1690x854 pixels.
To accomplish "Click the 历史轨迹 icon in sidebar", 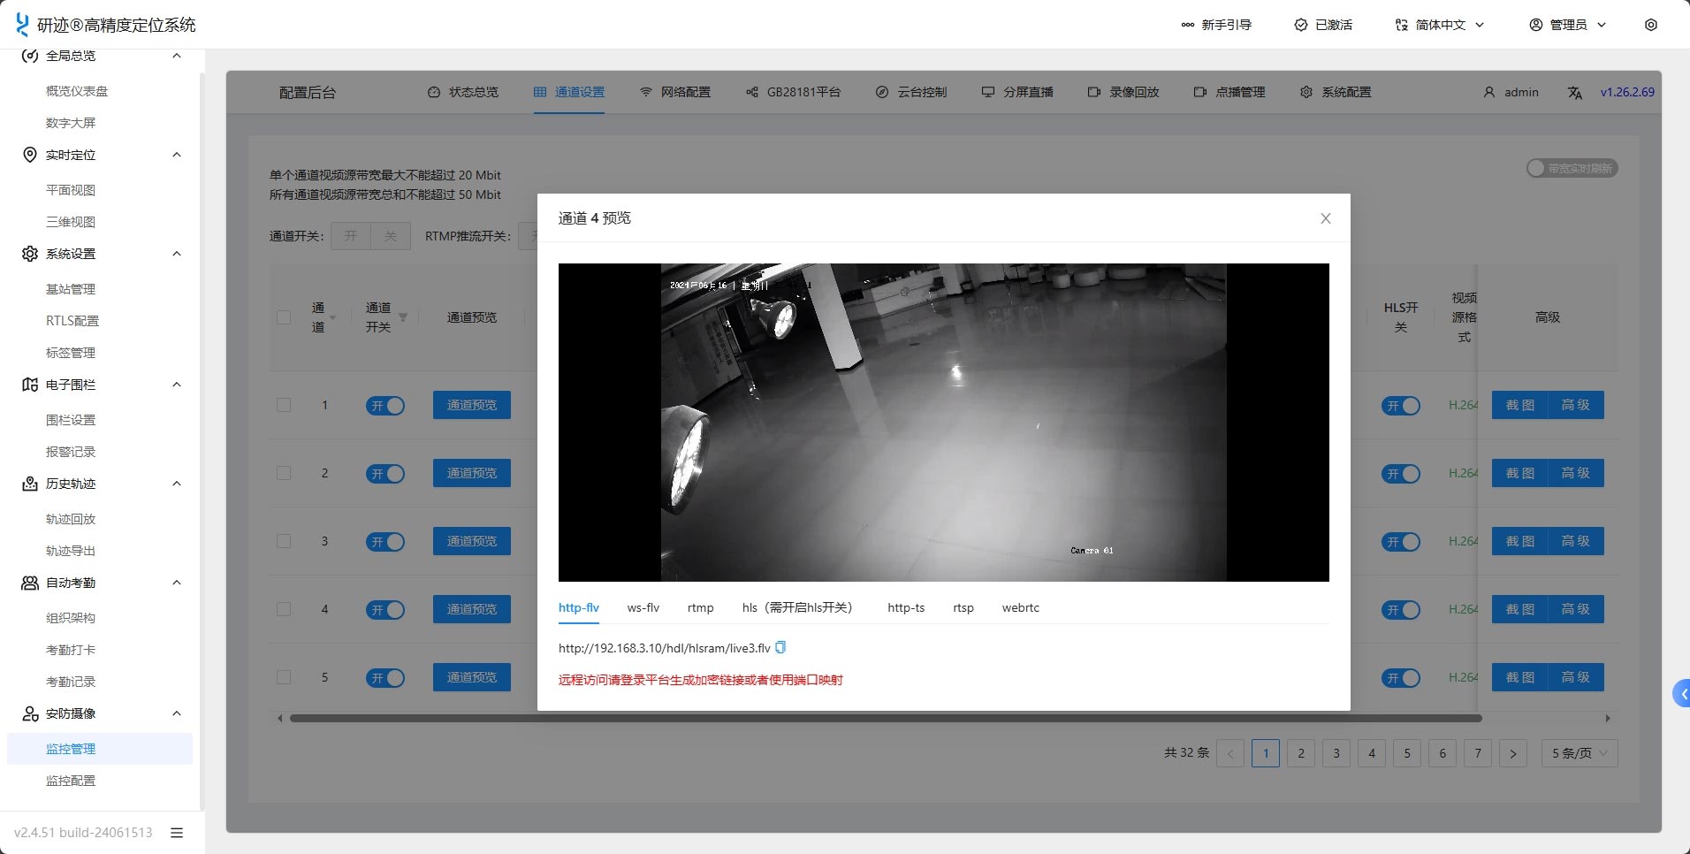I will coord(29,484).
